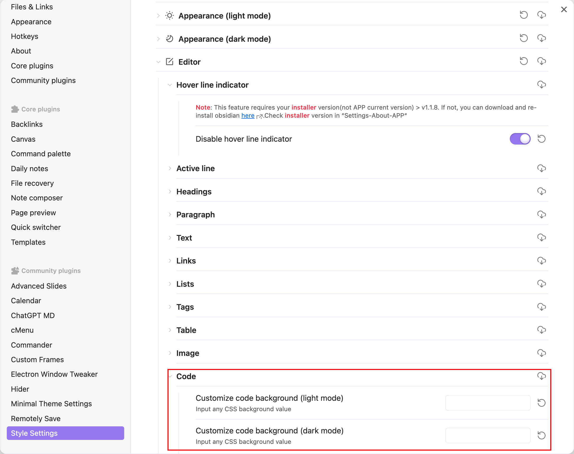Open Hotkeys settings in the sidebar
This screenshot has height=454, width=574.
(25, 36)
